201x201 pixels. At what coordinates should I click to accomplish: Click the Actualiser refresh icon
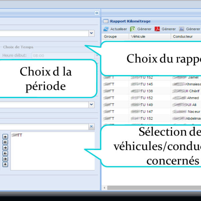click(106, 29)
